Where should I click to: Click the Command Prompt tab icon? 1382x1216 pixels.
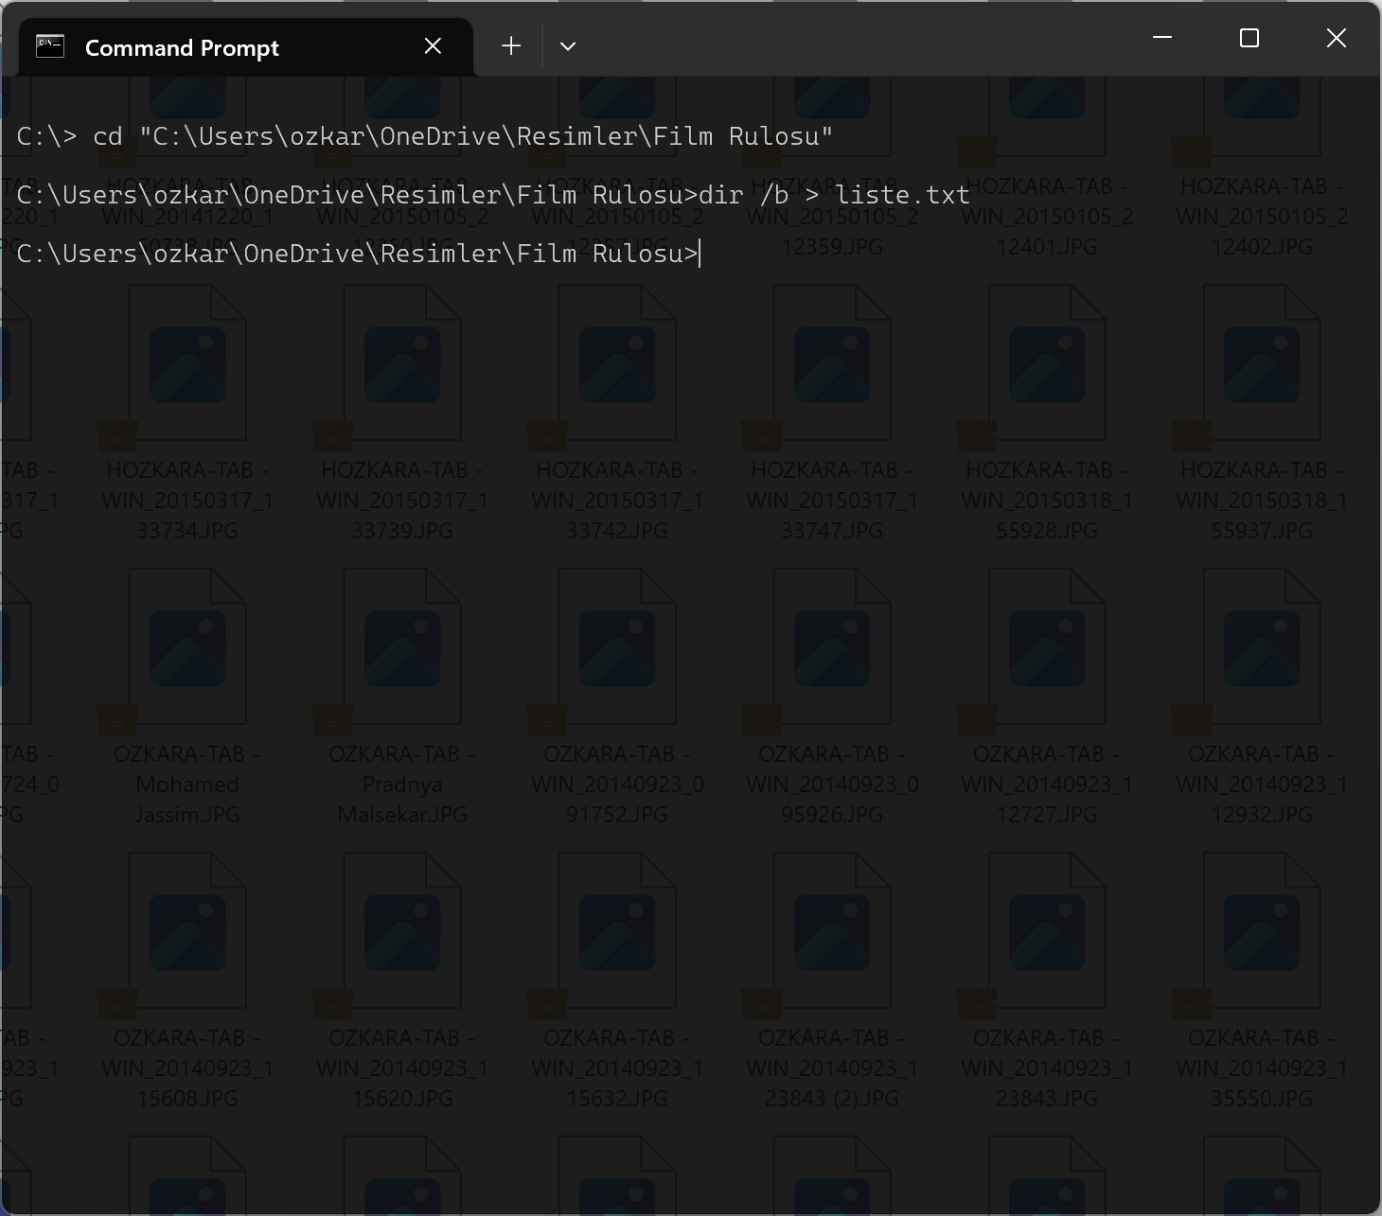50,46
